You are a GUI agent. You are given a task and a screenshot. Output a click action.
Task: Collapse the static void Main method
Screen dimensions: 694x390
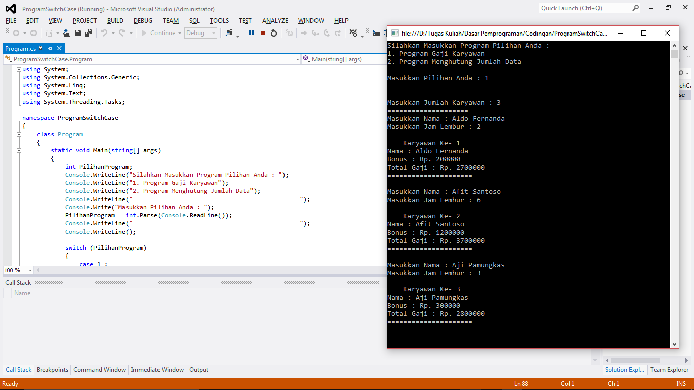coord(19,150)
